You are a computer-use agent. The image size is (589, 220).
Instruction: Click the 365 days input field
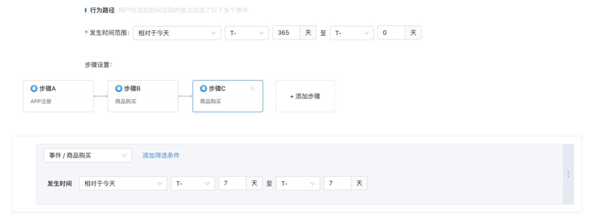(286, 33)
